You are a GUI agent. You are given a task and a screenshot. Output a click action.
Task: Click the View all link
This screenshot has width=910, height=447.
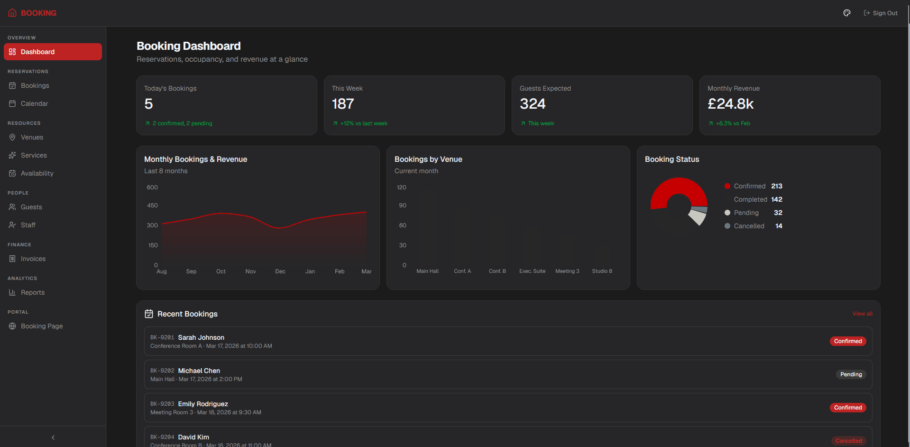(x=862, y=314)
